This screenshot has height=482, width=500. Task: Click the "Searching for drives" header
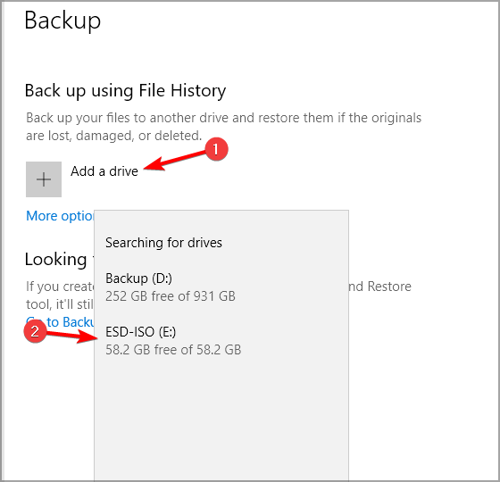click(163, 243)
